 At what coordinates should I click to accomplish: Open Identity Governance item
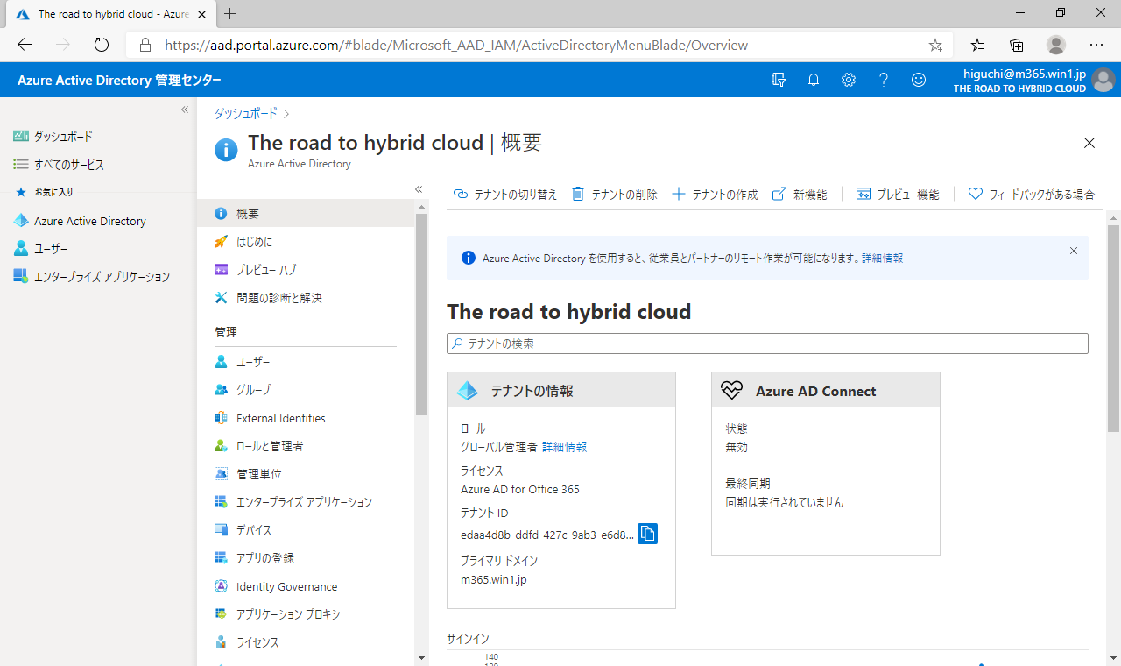(306, 586)
